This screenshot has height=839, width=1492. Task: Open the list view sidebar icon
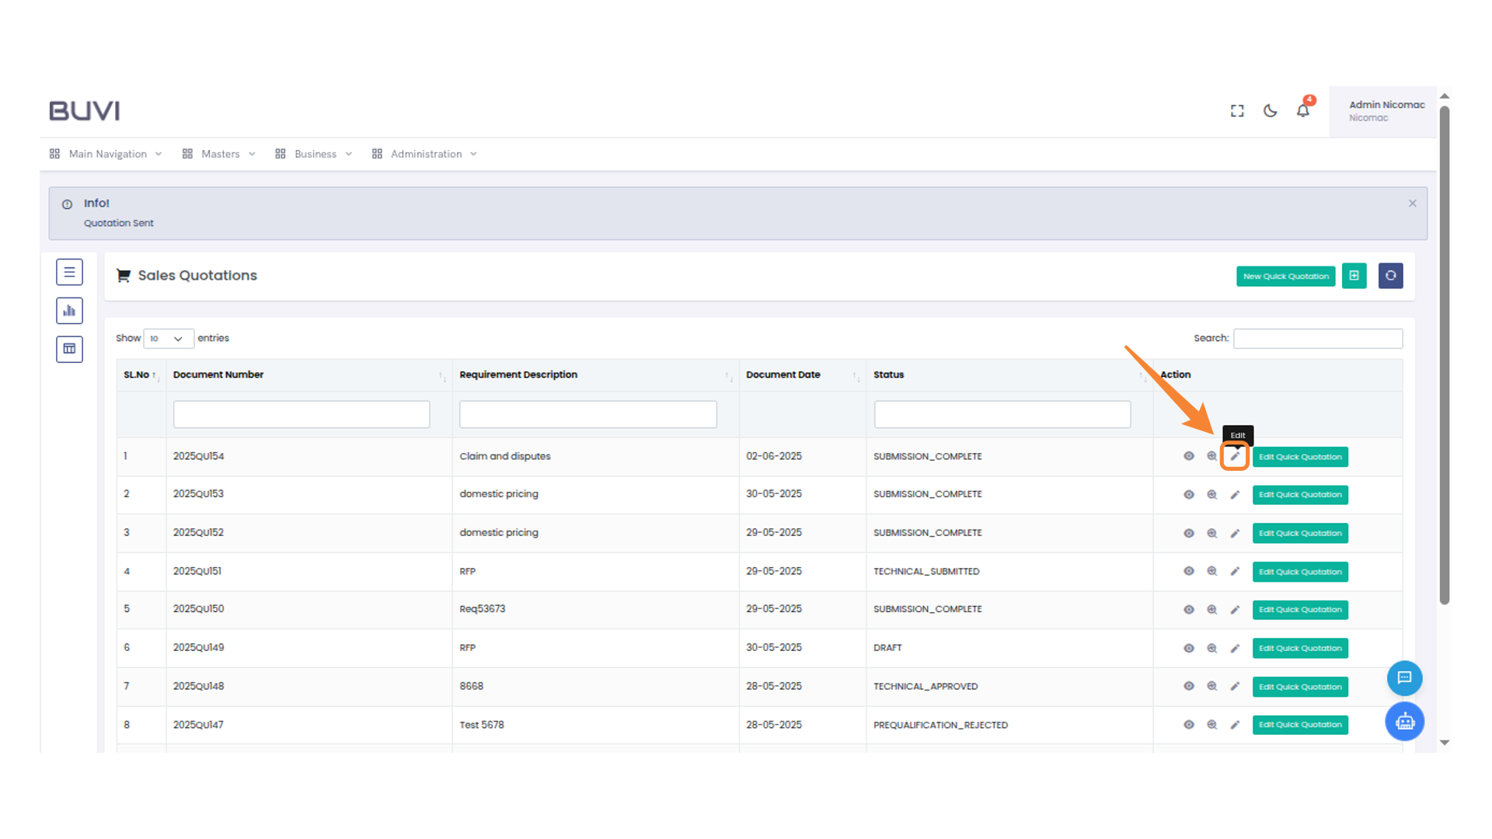69,273
